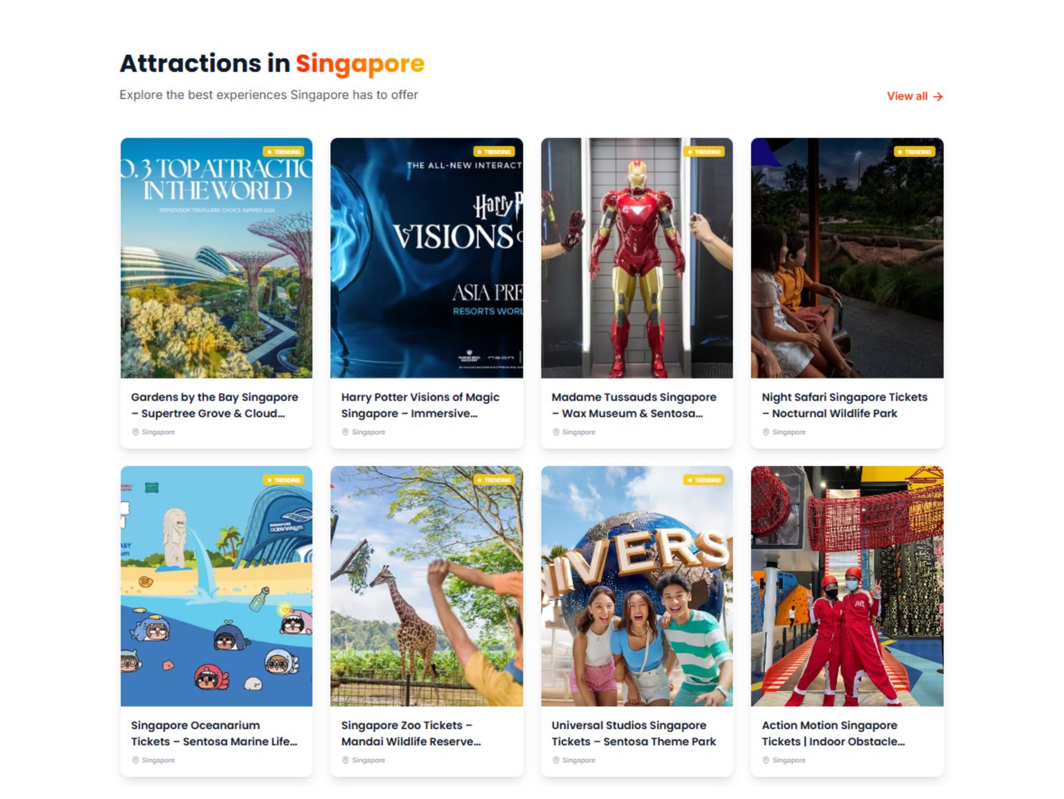Click the Trending badge on Oceanarium card

tap(283, 480)
